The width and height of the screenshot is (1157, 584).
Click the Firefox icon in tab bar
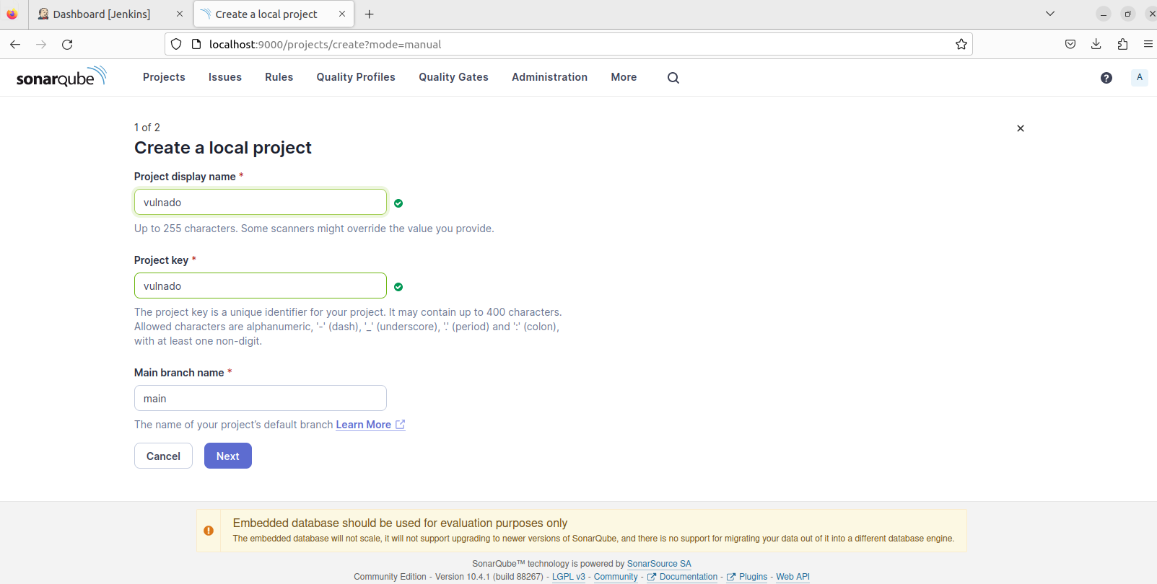pos(12,14)
